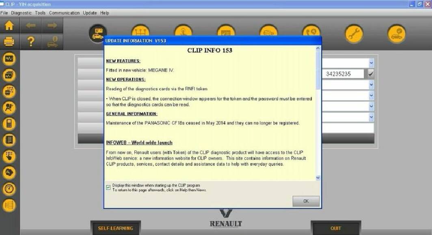
Task: Uncheck 'Display this window when starting up' checkbox
Action: coord(108,188)
